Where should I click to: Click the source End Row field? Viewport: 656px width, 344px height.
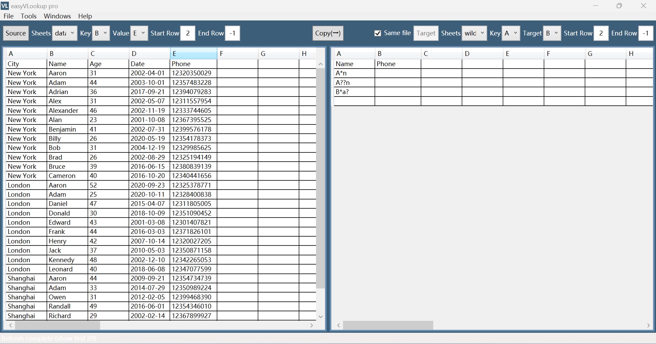click(232, 33)
